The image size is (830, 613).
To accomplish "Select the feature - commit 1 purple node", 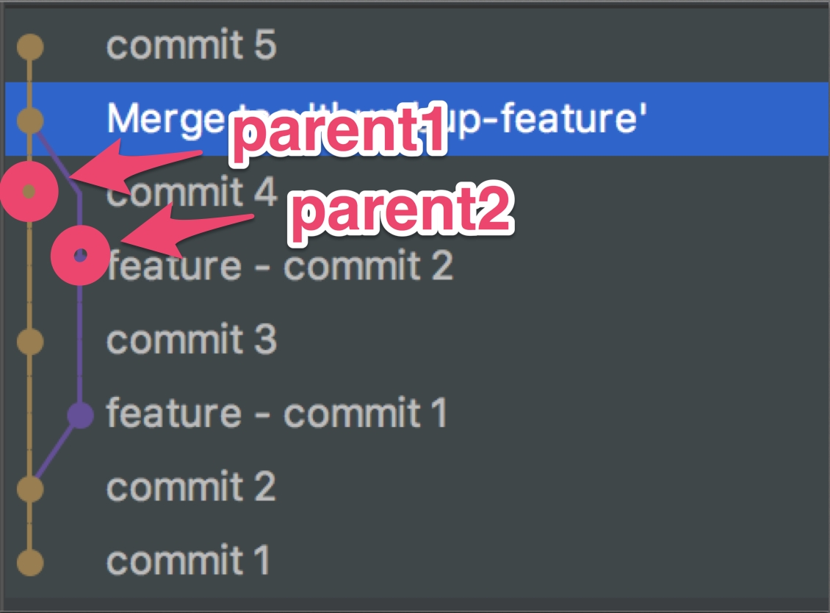I will pyautogui.click(x=79, y=414).
